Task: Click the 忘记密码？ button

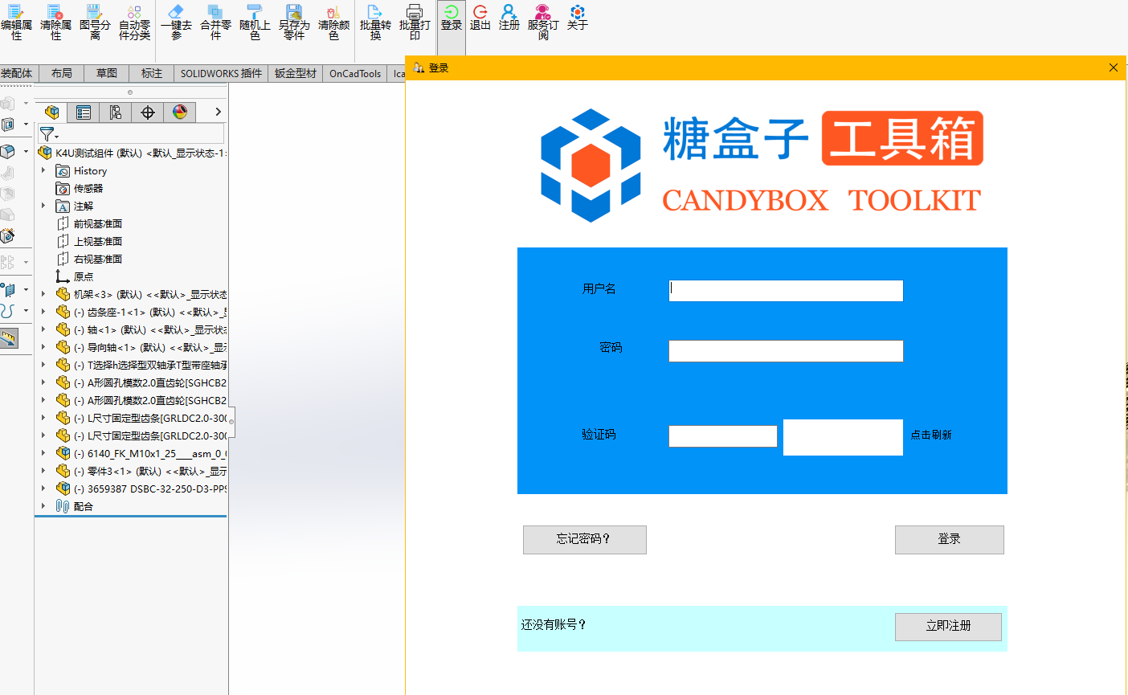Action: [585, 540]
